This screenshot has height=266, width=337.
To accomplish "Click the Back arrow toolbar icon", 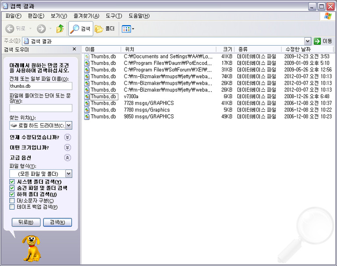I will click(10, 28).
